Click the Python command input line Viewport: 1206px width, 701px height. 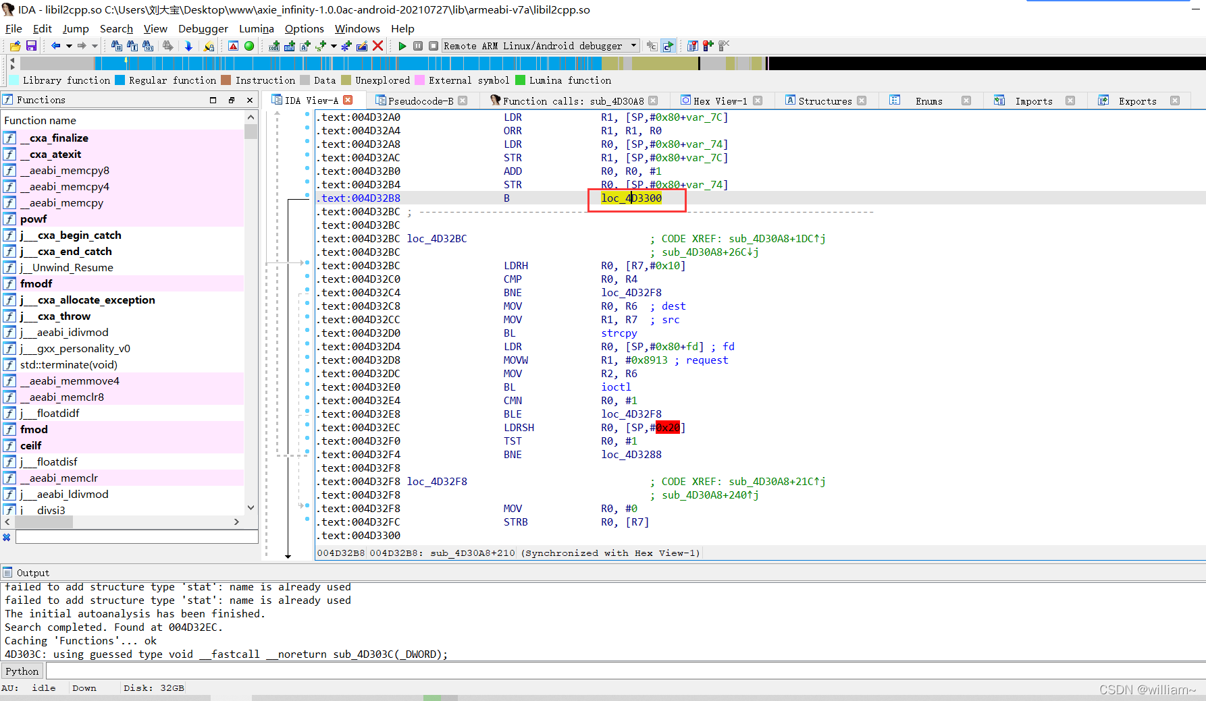click(x=625, y=671)
